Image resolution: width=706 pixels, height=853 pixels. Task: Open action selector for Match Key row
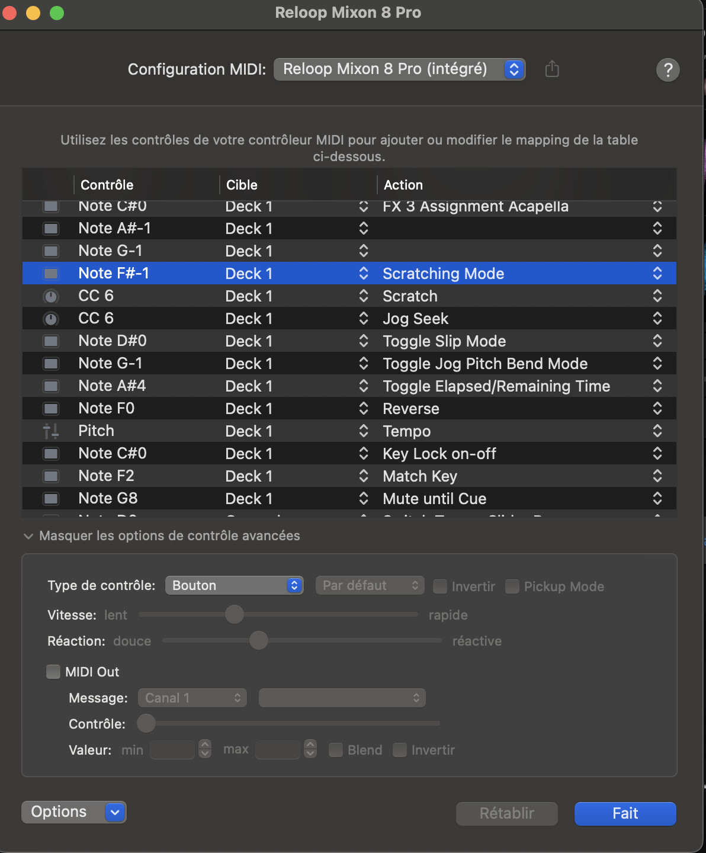pyautogui.click(x=657, y=476)
